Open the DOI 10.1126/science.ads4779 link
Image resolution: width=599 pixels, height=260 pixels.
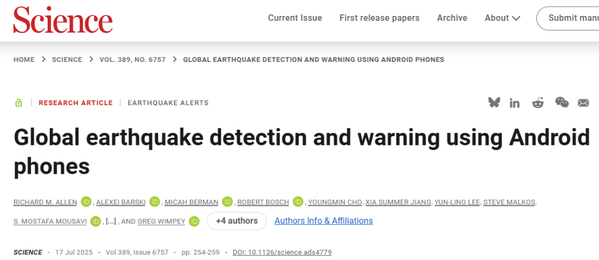click(x=282, y=252)
